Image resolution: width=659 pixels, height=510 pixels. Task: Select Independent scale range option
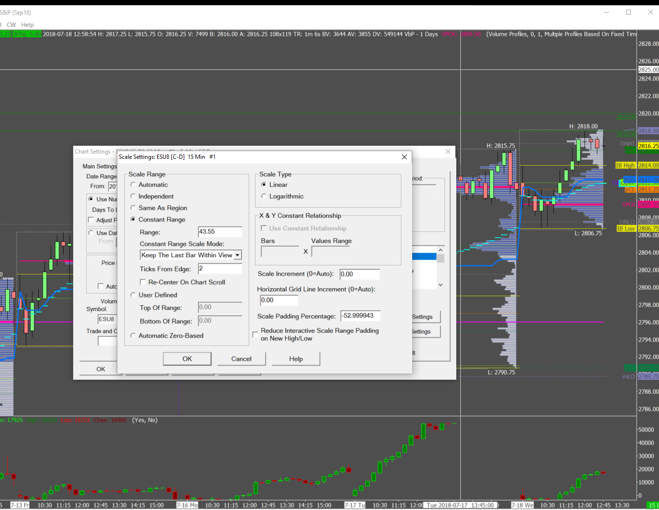click(x=133, y=196)
